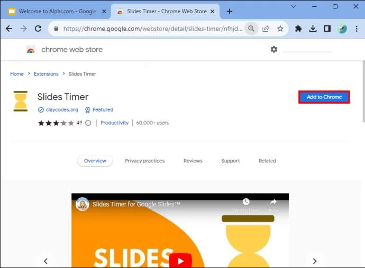
Task: Show next screenshot with right chevron
Action: point(315,261)
